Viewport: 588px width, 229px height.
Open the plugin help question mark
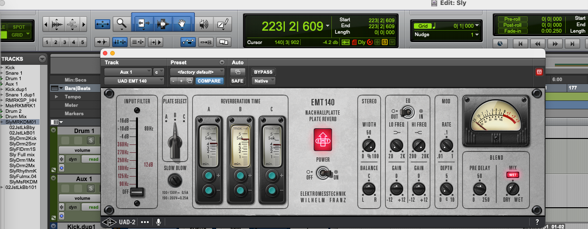(x=537, y=222)
